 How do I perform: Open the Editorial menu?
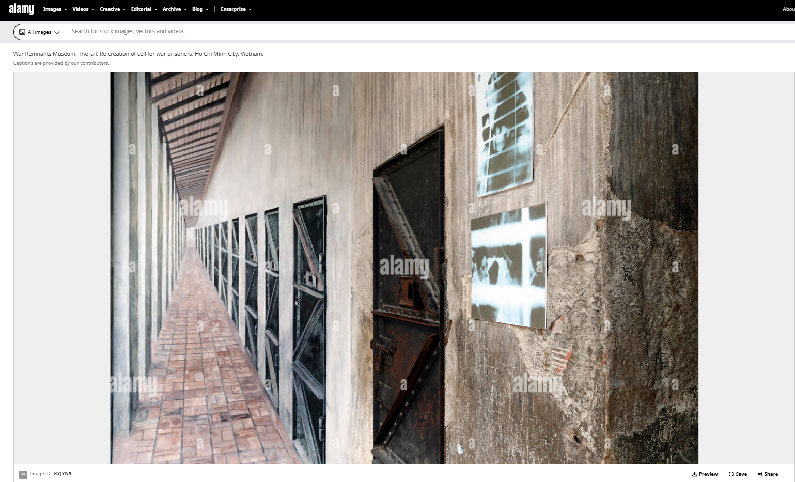144,9
